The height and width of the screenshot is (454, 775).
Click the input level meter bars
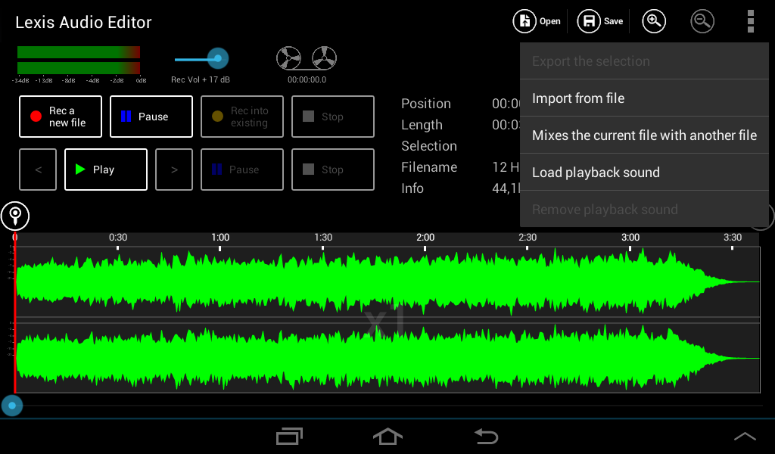tap(79, 60)
